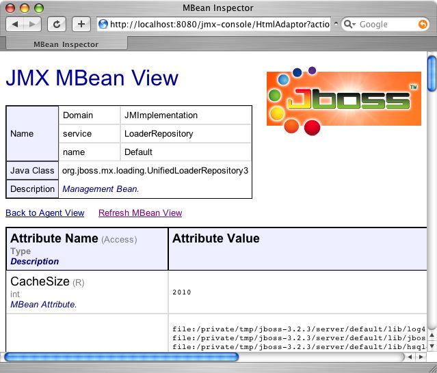
Task: Click the horizontal scrollbar thumb
Action: [x=122, y=357]
